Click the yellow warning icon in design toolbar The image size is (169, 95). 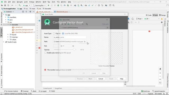click(x=162, y=19)
